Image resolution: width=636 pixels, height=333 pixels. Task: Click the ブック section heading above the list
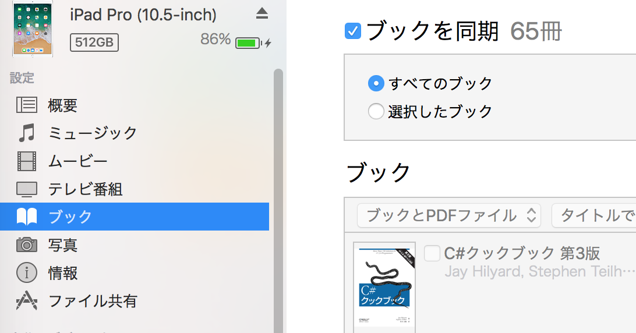click(379, 172)
